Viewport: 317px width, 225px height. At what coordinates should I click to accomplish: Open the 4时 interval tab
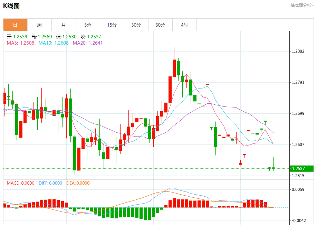pos(184,25)
